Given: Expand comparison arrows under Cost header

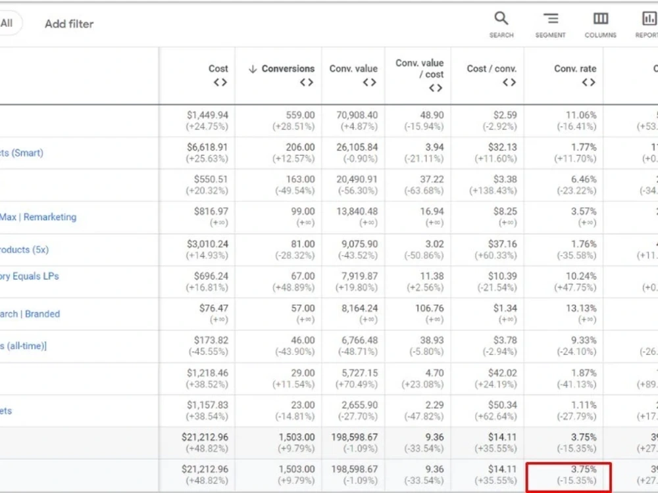Looking at the screenshot, I should coord(220,83).
